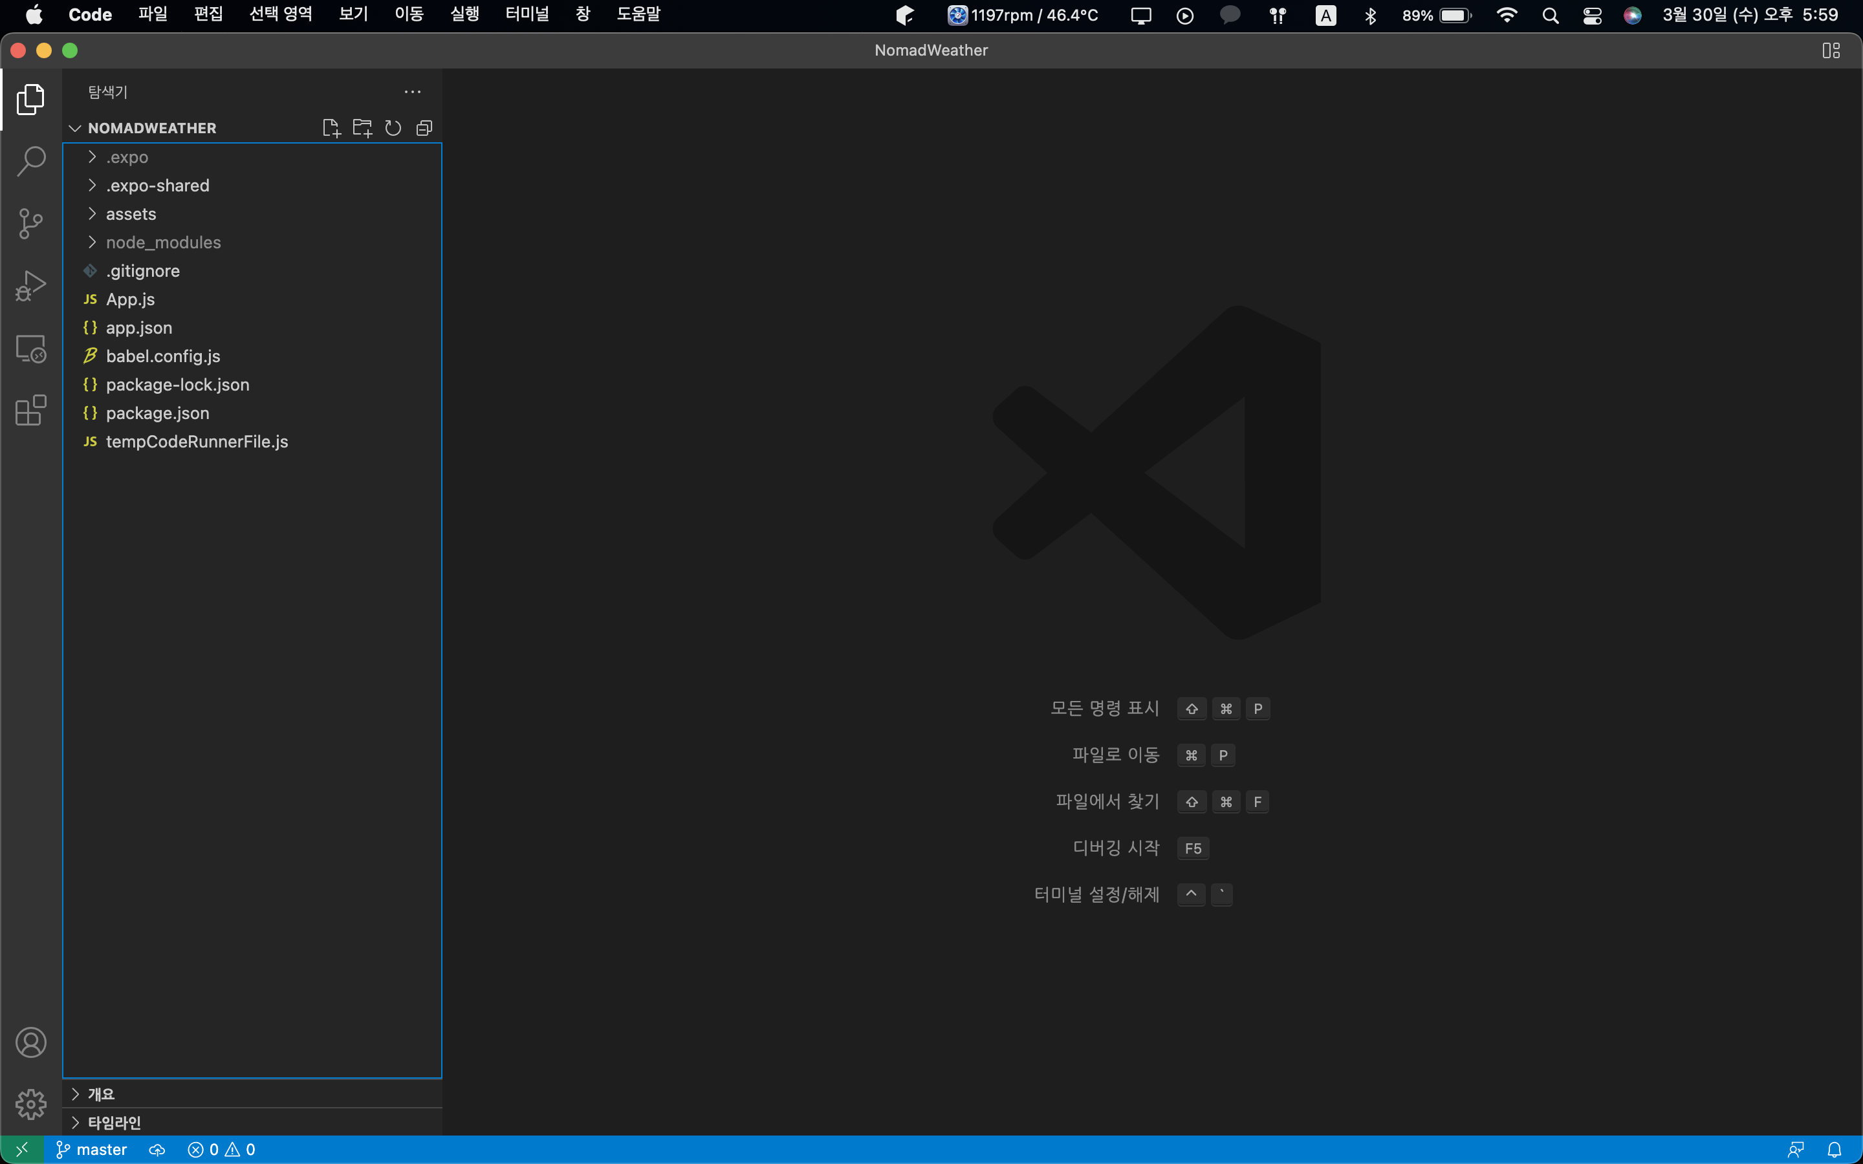The width and height of the screenshot is (1863, 1164).
Task: Open the Run and Debug view
Action: [31, 286]
